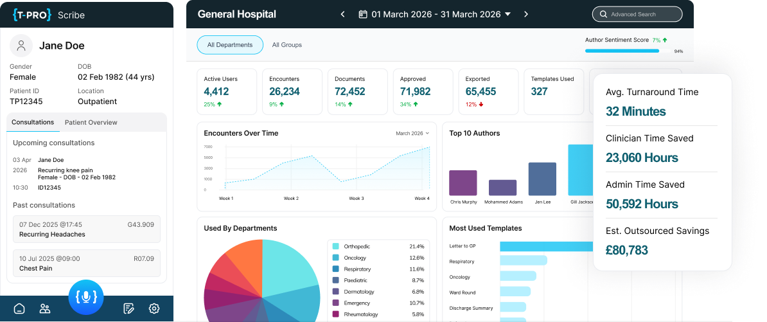Image resolution: width=767 pixels, height=322 pixels.
Task: Switch filter to All Groups
Action: [x=287, y=45]
